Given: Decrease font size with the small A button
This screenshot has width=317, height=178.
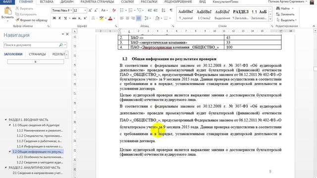Looking at the screenshot, I should pos(96,10).
